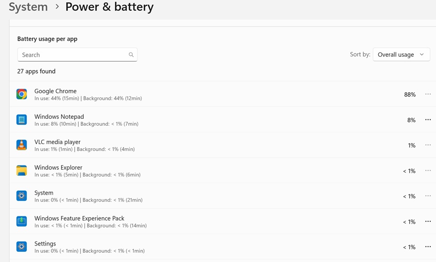Click the Settings app gear icon
The image size is (436, 262).
pos(21,246)
